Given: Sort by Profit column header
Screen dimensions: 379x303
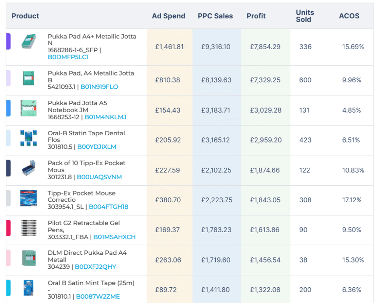Looking at the screenshot, I should (256, 16).
